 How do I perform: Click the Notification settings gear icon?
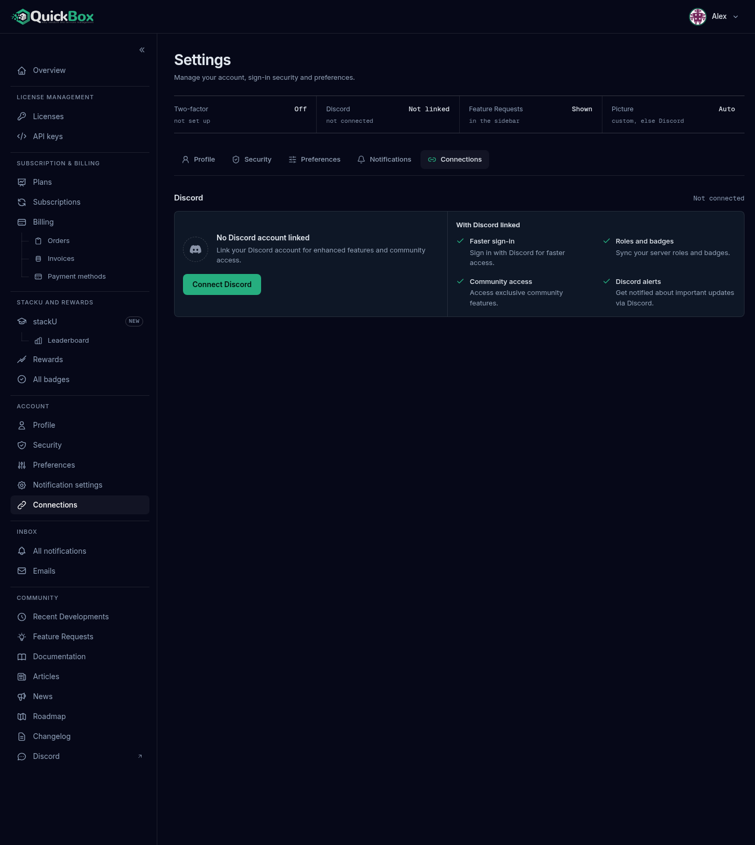[22, 485]
